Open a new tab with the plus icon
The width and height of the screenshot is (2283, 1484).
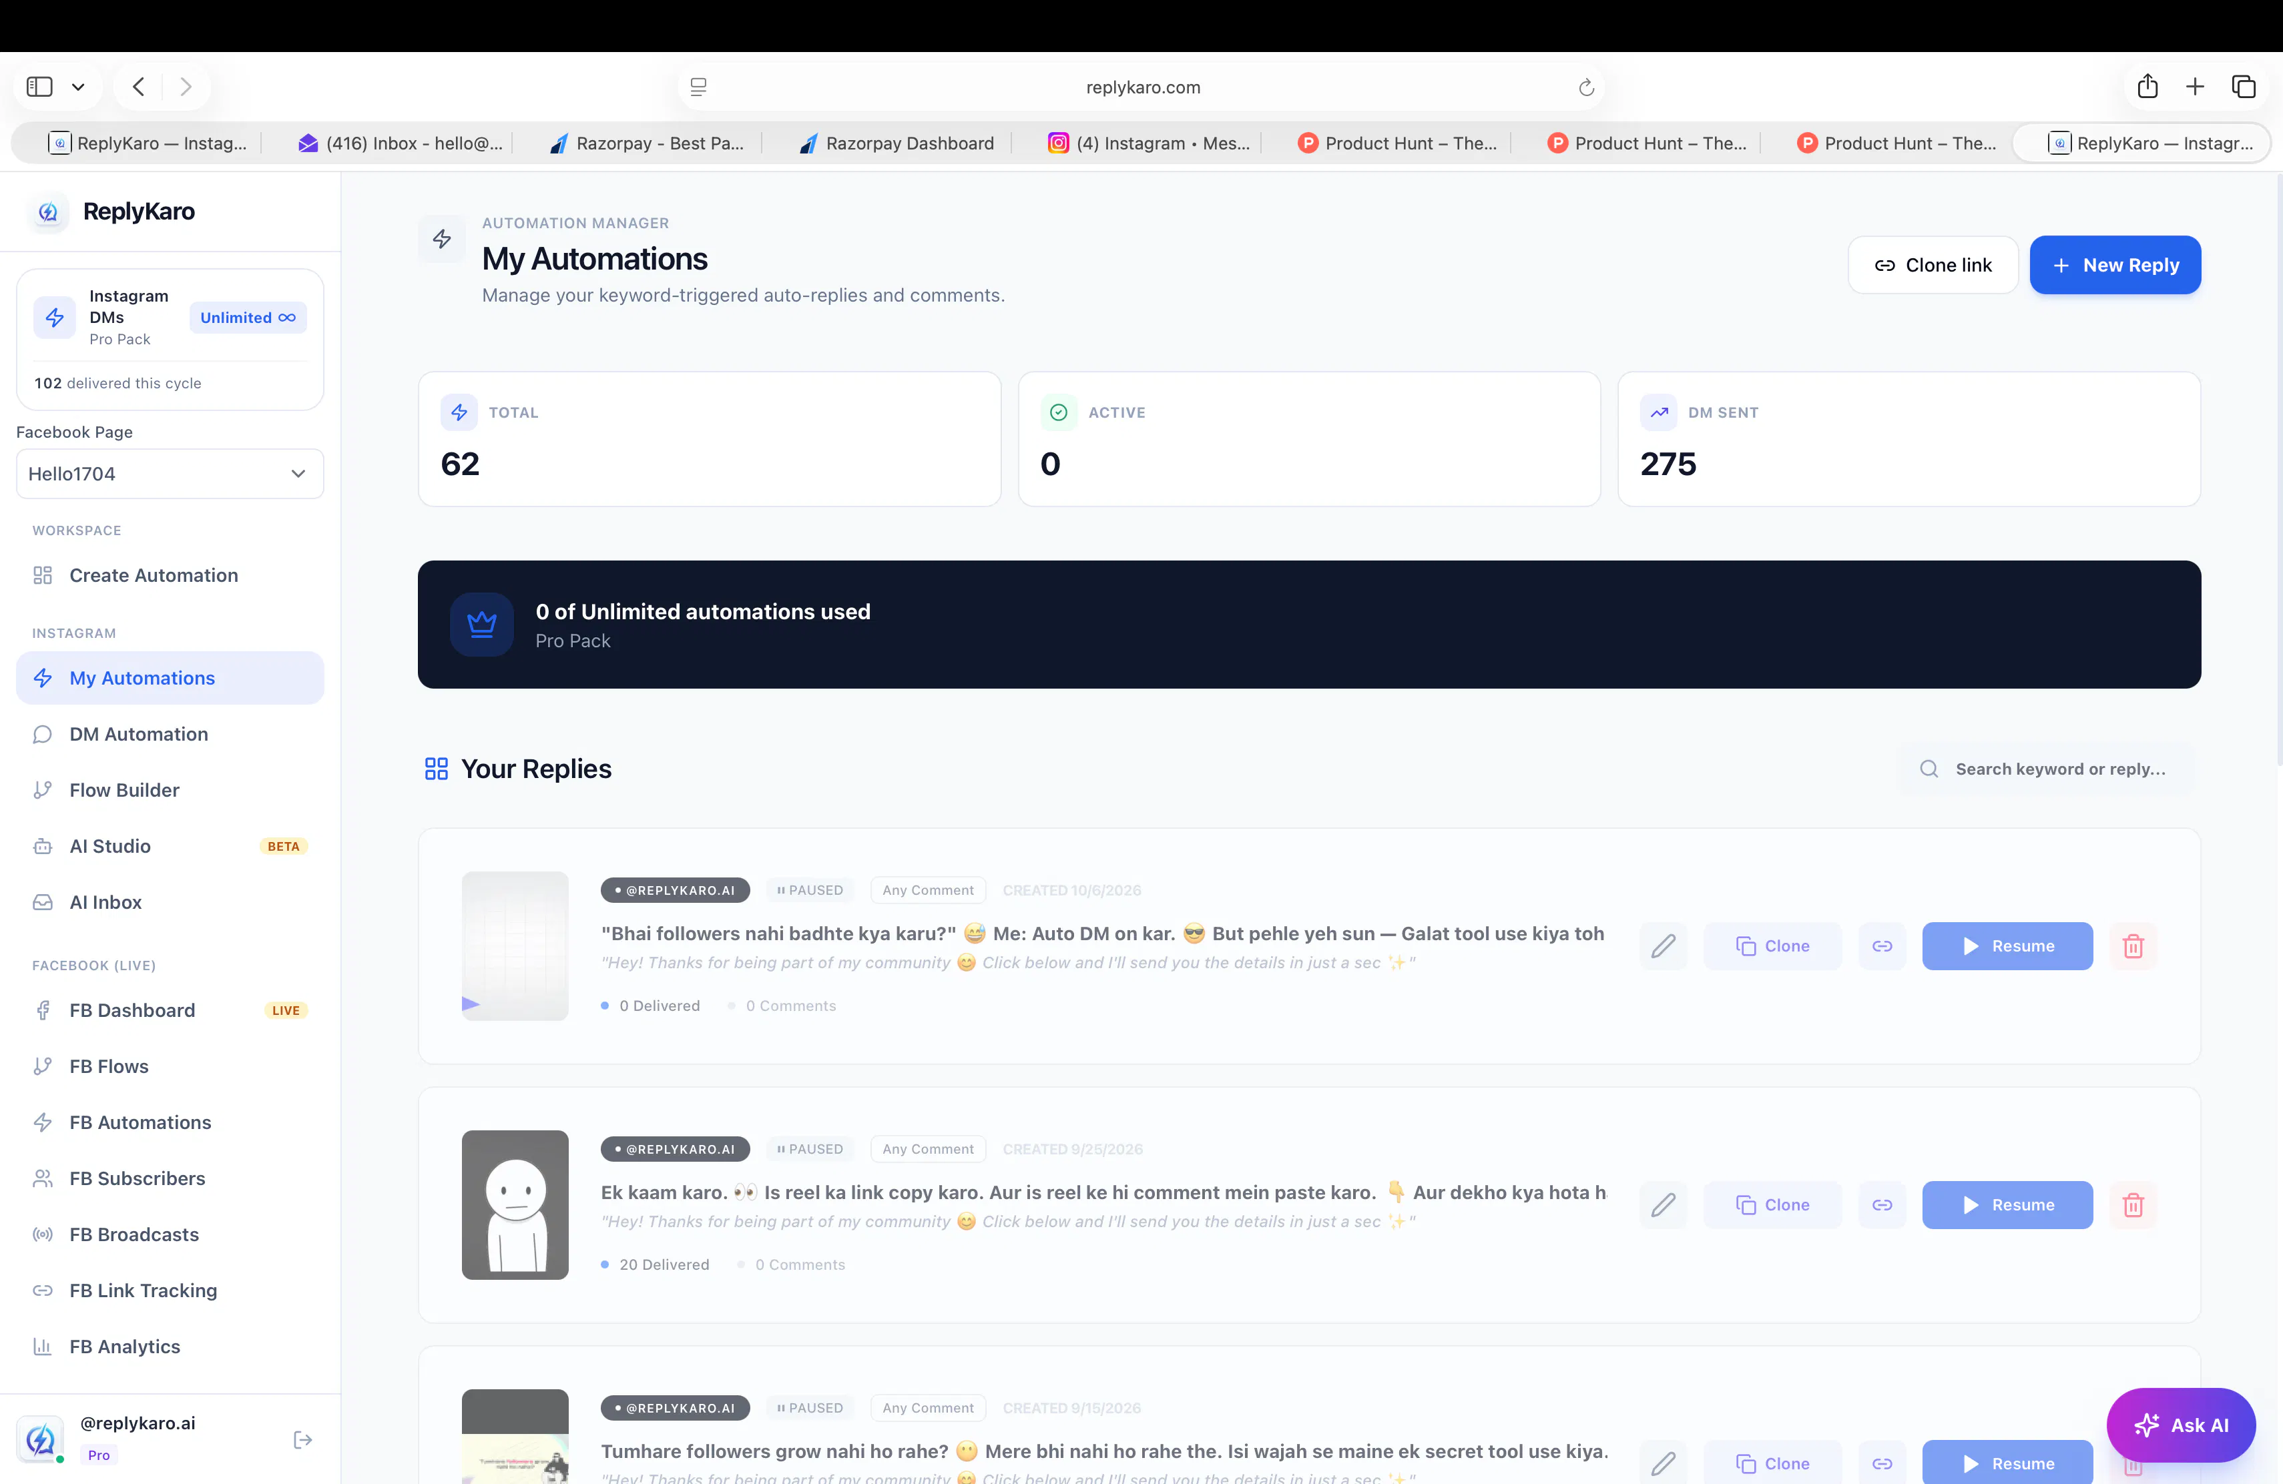(2195, 87)
